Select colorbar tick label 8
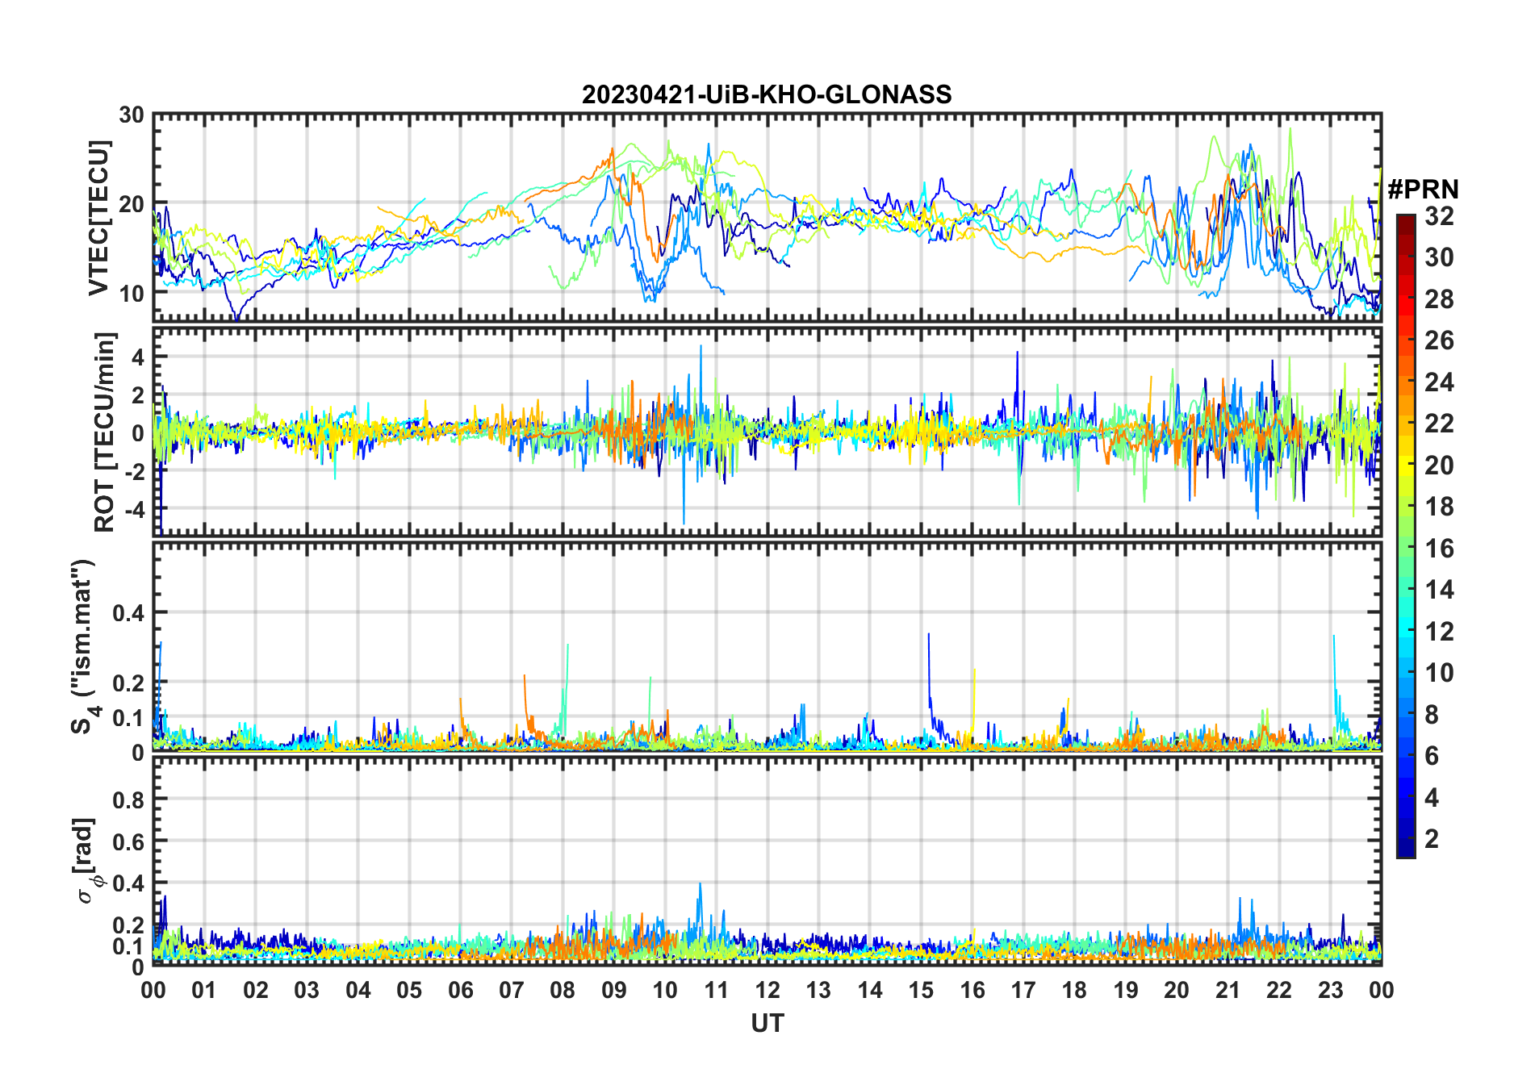The height and width of the screenshot is (1073, 1535). (x=1432, y=715)
